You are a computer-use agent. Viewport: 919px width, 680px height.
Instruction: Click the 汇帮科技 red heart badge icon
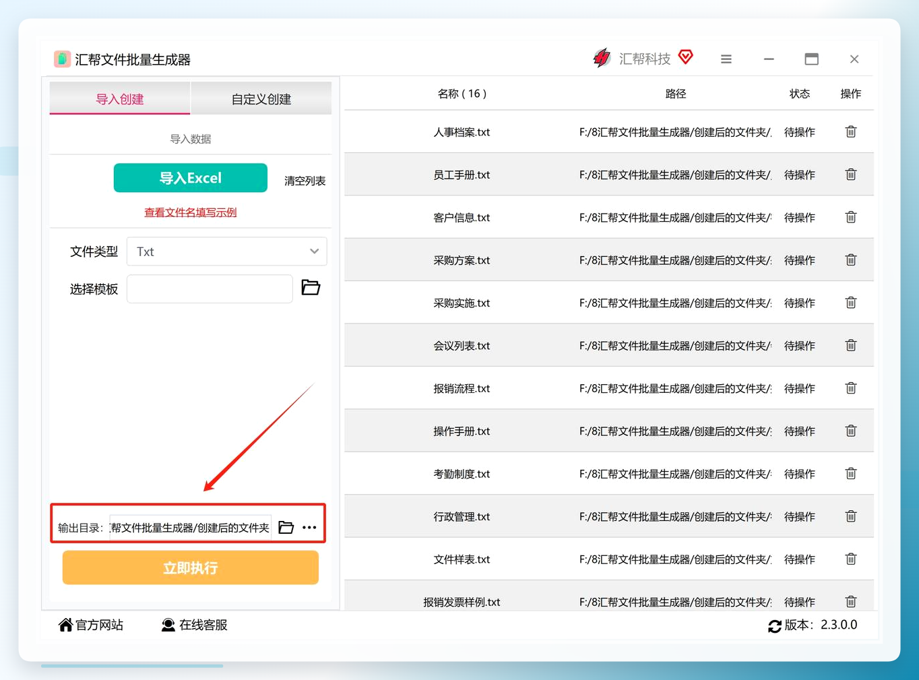[686, 57]
